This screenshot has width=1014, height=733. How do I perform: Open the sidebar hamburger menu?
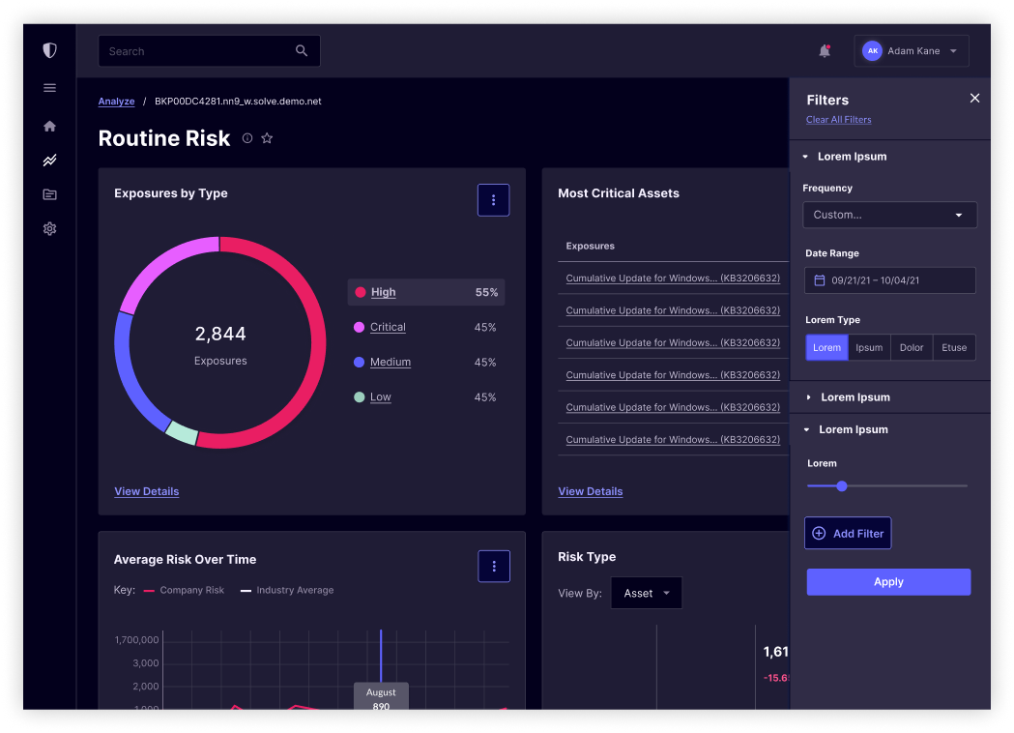coord(49,87)
